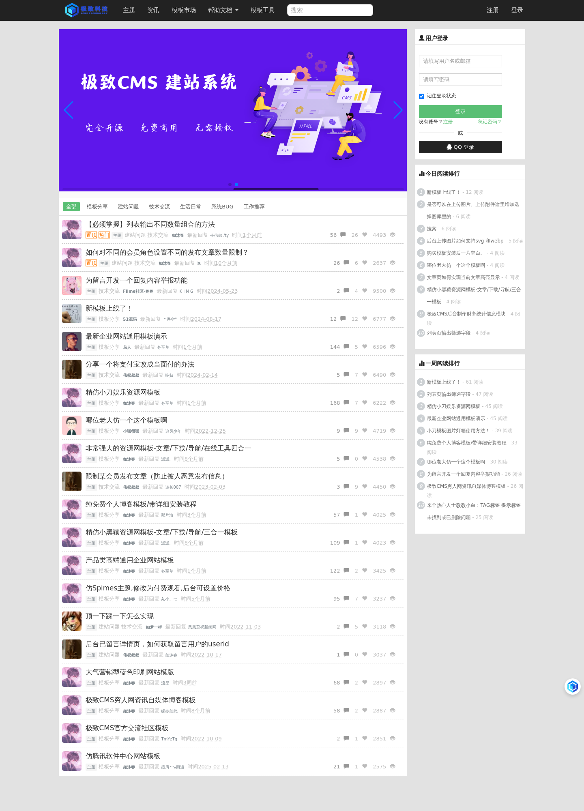Toggle 记住登录状态 checkbox
The height and width of the screenshot is (811, 584).
click(x=421, y=96)
